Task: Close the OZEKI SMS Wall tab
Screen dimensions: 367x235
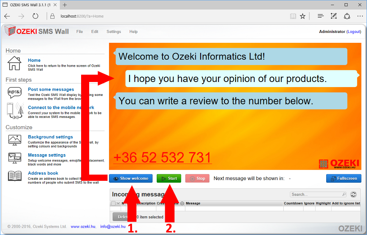Action: pos(55,5)
